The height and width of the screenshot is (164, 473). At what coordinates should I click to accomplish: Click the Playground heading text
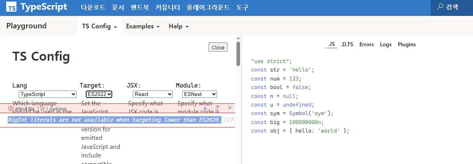click(x=26, y=26)
